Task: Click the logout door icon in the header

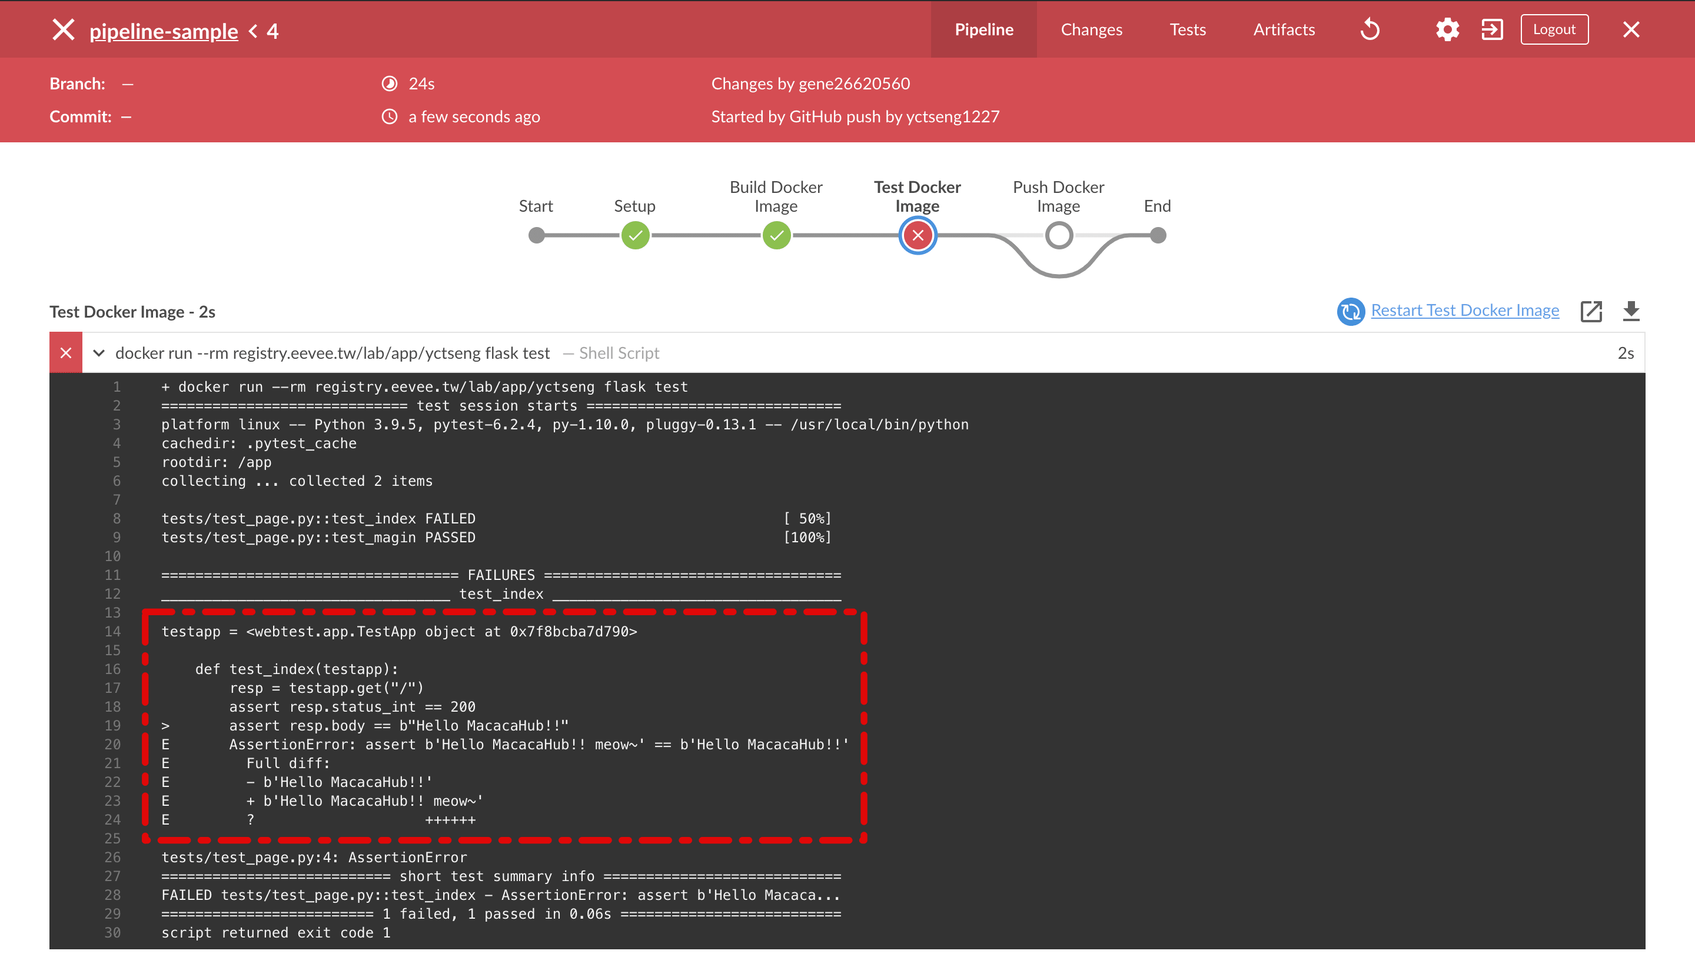Action: (1492, 29)
